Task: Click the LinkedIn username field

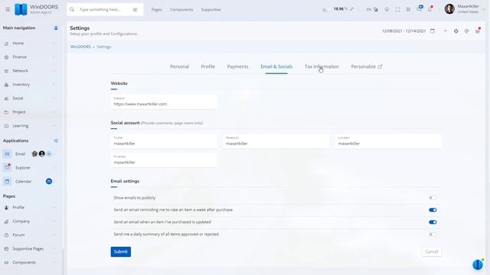Action: [388, 141]
